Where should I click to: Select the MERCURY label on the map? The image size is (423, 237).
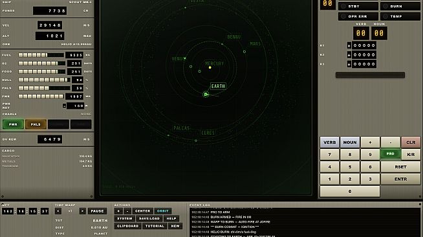(215, 63)
